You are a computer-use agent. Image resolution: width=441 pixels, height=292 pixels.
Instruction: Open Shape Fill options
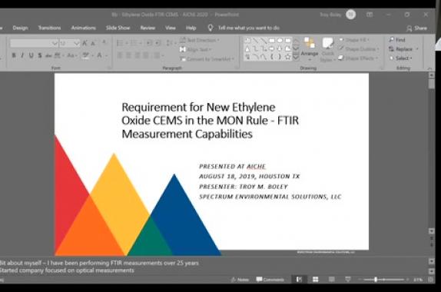coord(354,40)
